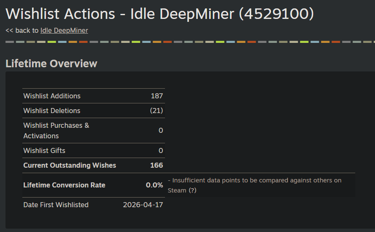Select the Wishlist Gifts value 0

pyautogui.click(x=161, y=150)
